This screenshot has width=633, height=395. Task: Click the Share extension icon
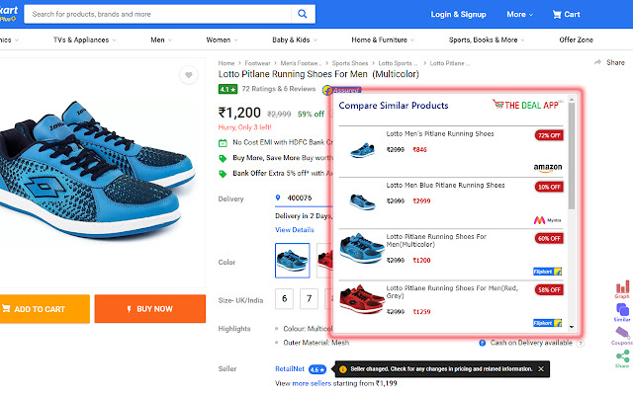click(622, 359)
